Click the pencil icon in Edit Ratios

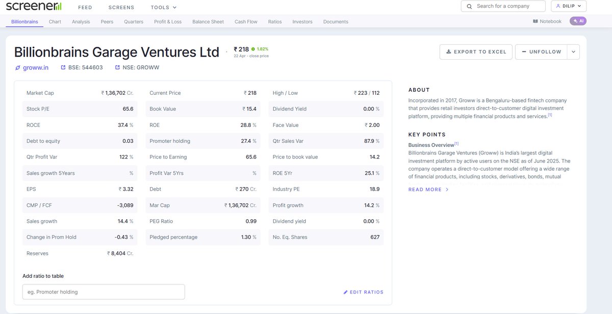tap(345, 292)
